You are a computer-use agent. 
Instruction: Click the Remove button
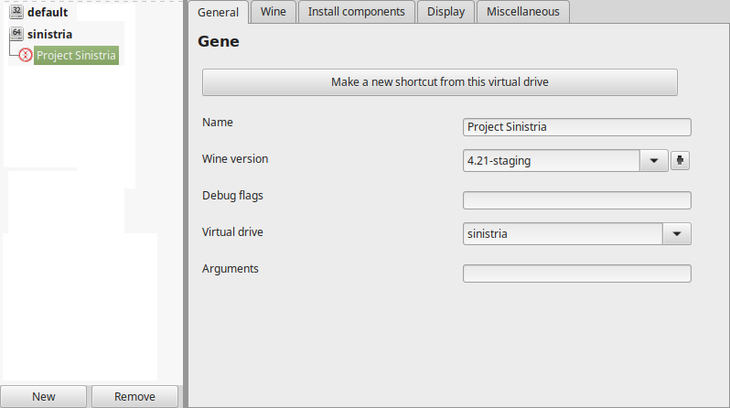134,396
